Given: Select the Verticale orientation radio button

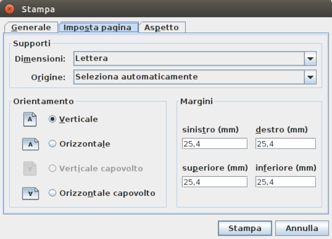Looking at the screenshot, I should tap(52, 119).
